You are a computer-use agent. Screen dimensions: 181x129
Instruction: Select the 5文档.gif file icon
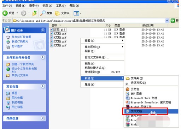[x=52, y=34]
